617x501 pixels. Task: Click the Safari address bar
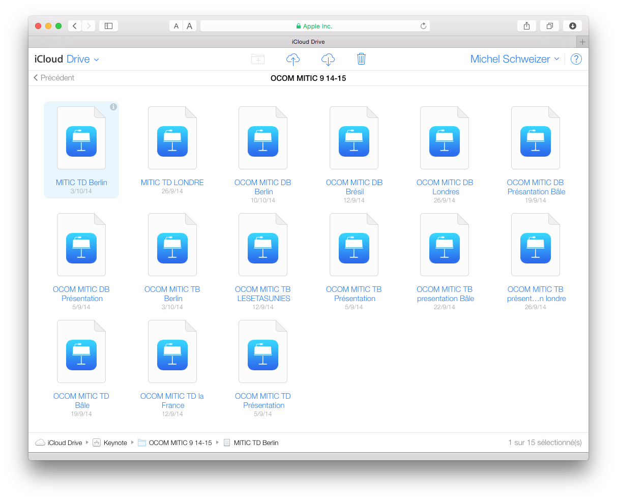coord(314,26)
